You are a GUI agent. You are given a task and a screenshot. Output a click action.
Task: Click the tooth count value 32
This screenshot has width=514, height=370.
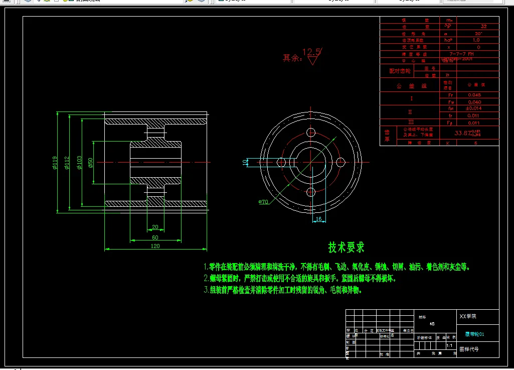(x=484, y=26)
